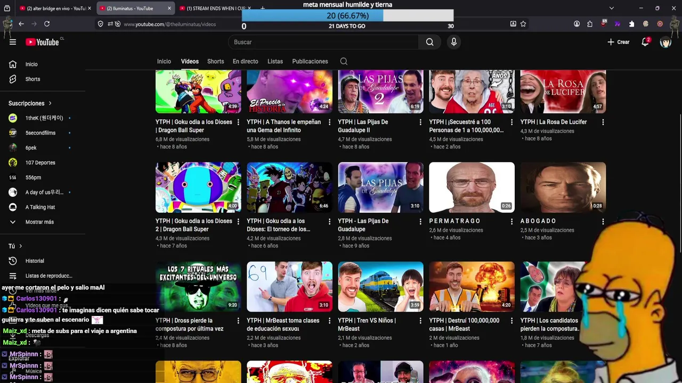Viewport: 682px width, 383px height.
Task: Switch to Shorts channel tab
Action: coord(215,61)
